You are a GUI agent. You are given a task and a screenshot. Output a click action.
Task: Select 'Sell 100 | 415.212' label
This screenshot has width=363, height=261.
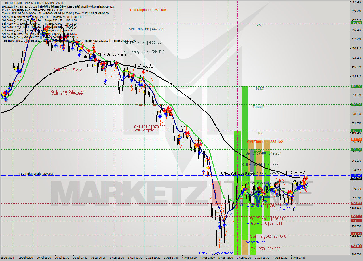[x=67, y=70]
